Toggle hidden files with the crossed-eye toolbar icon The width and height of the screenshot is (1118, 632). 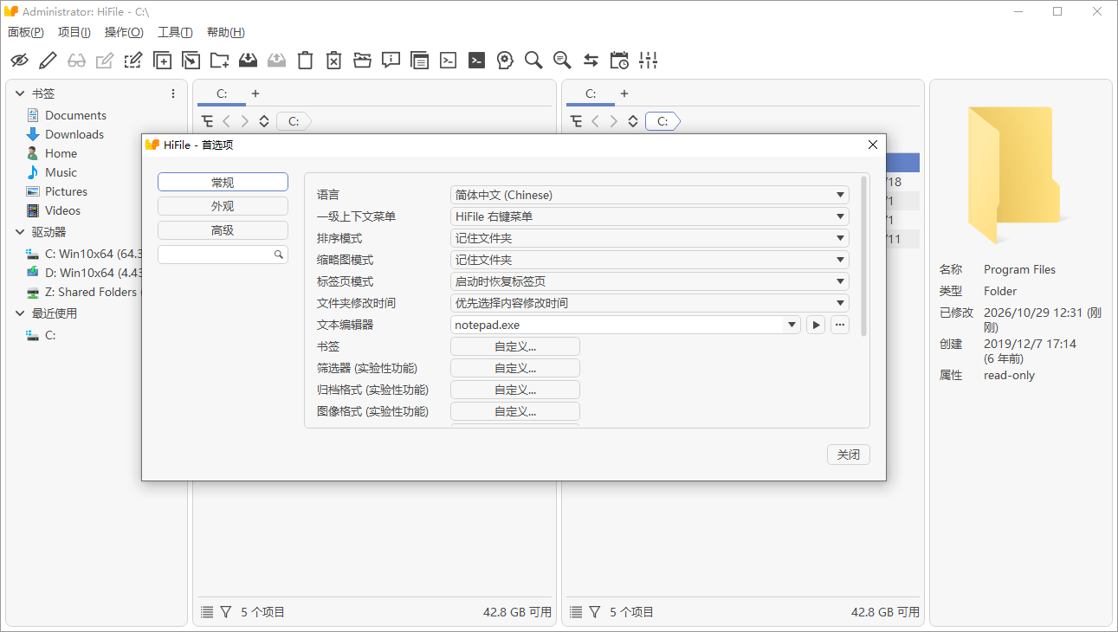(19, 60)
